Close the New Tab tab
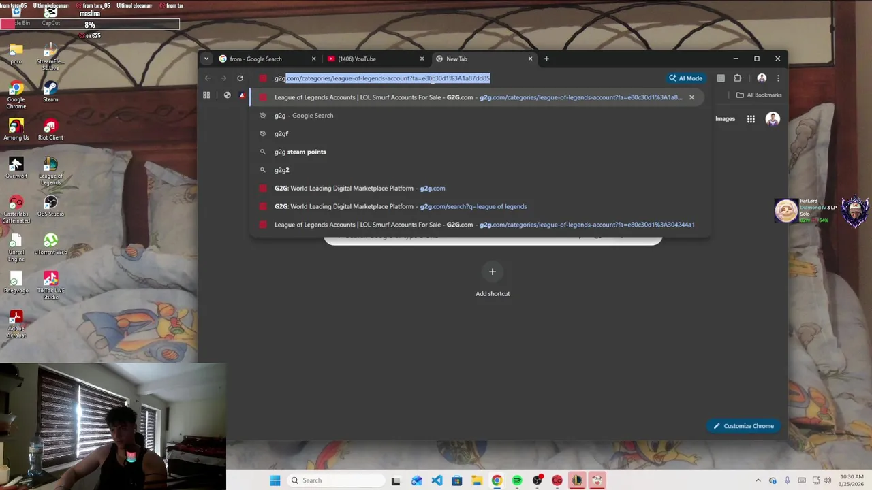The height and width of the screenshot is (490, 872). coord(530,59)
